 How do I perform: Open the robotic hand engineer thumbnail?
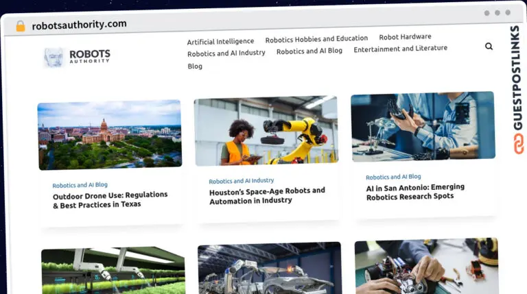(423, 127)
